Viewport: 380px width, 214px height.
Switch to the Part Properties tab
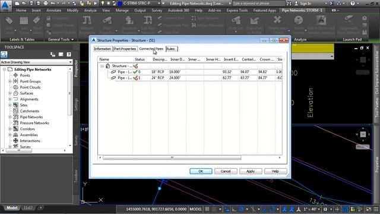(x=125, y=49)
